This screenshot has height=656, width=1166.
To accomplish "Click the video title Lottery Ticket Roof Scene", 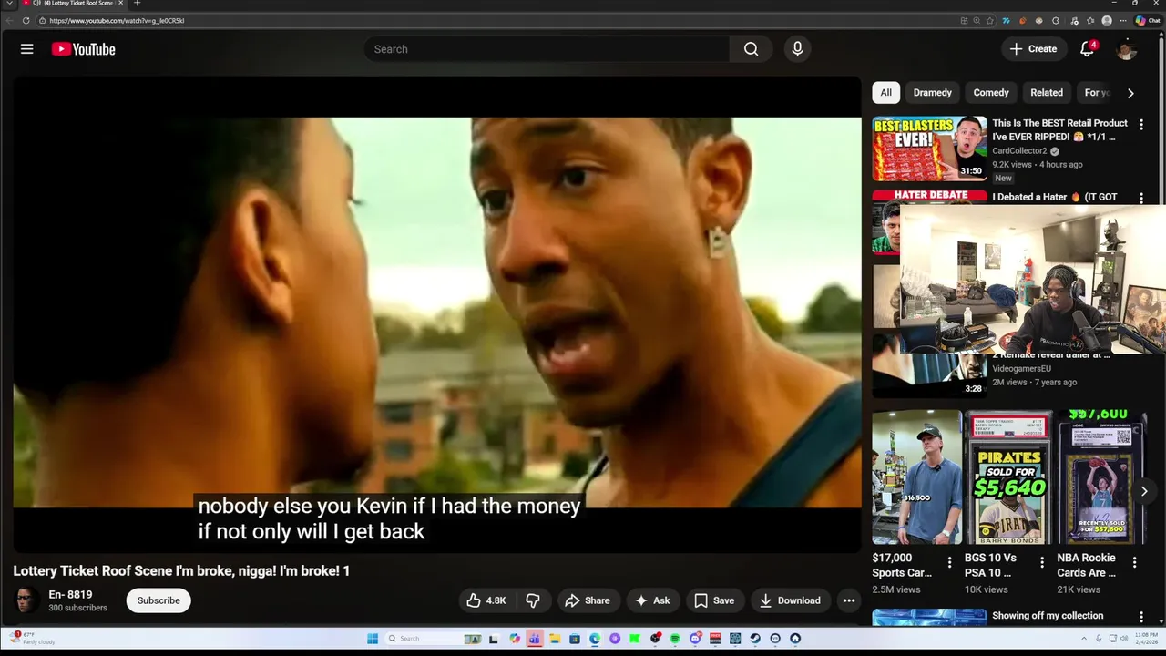I will (181, 571).
